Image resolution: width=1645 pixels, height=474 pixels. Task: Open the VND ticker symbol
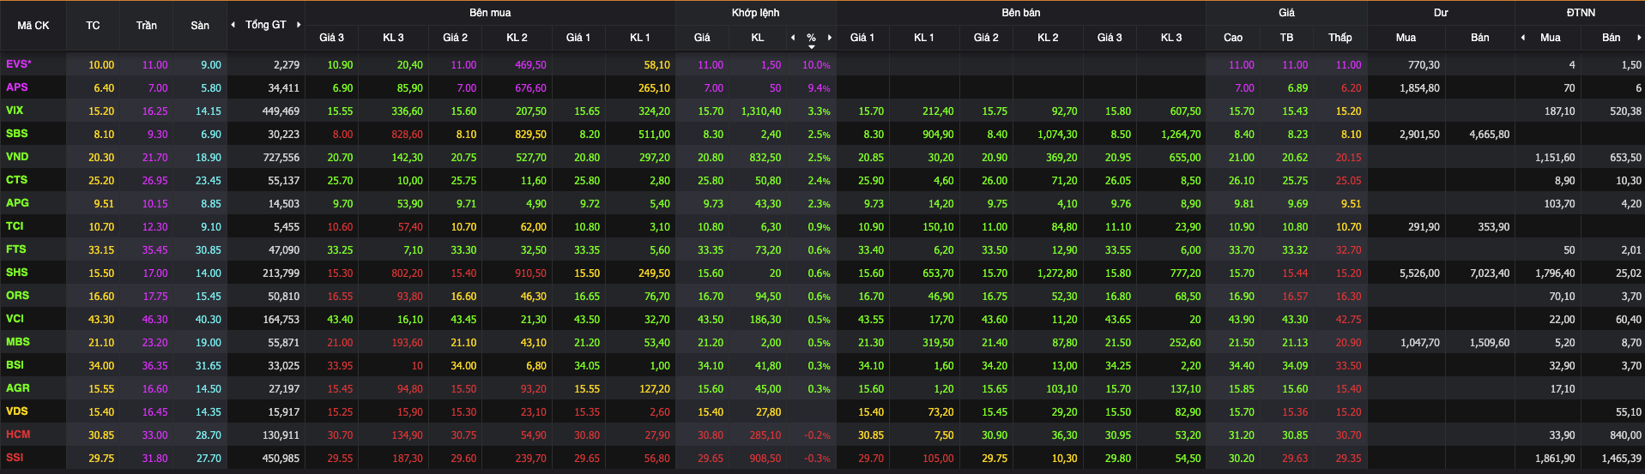[17, 157]
